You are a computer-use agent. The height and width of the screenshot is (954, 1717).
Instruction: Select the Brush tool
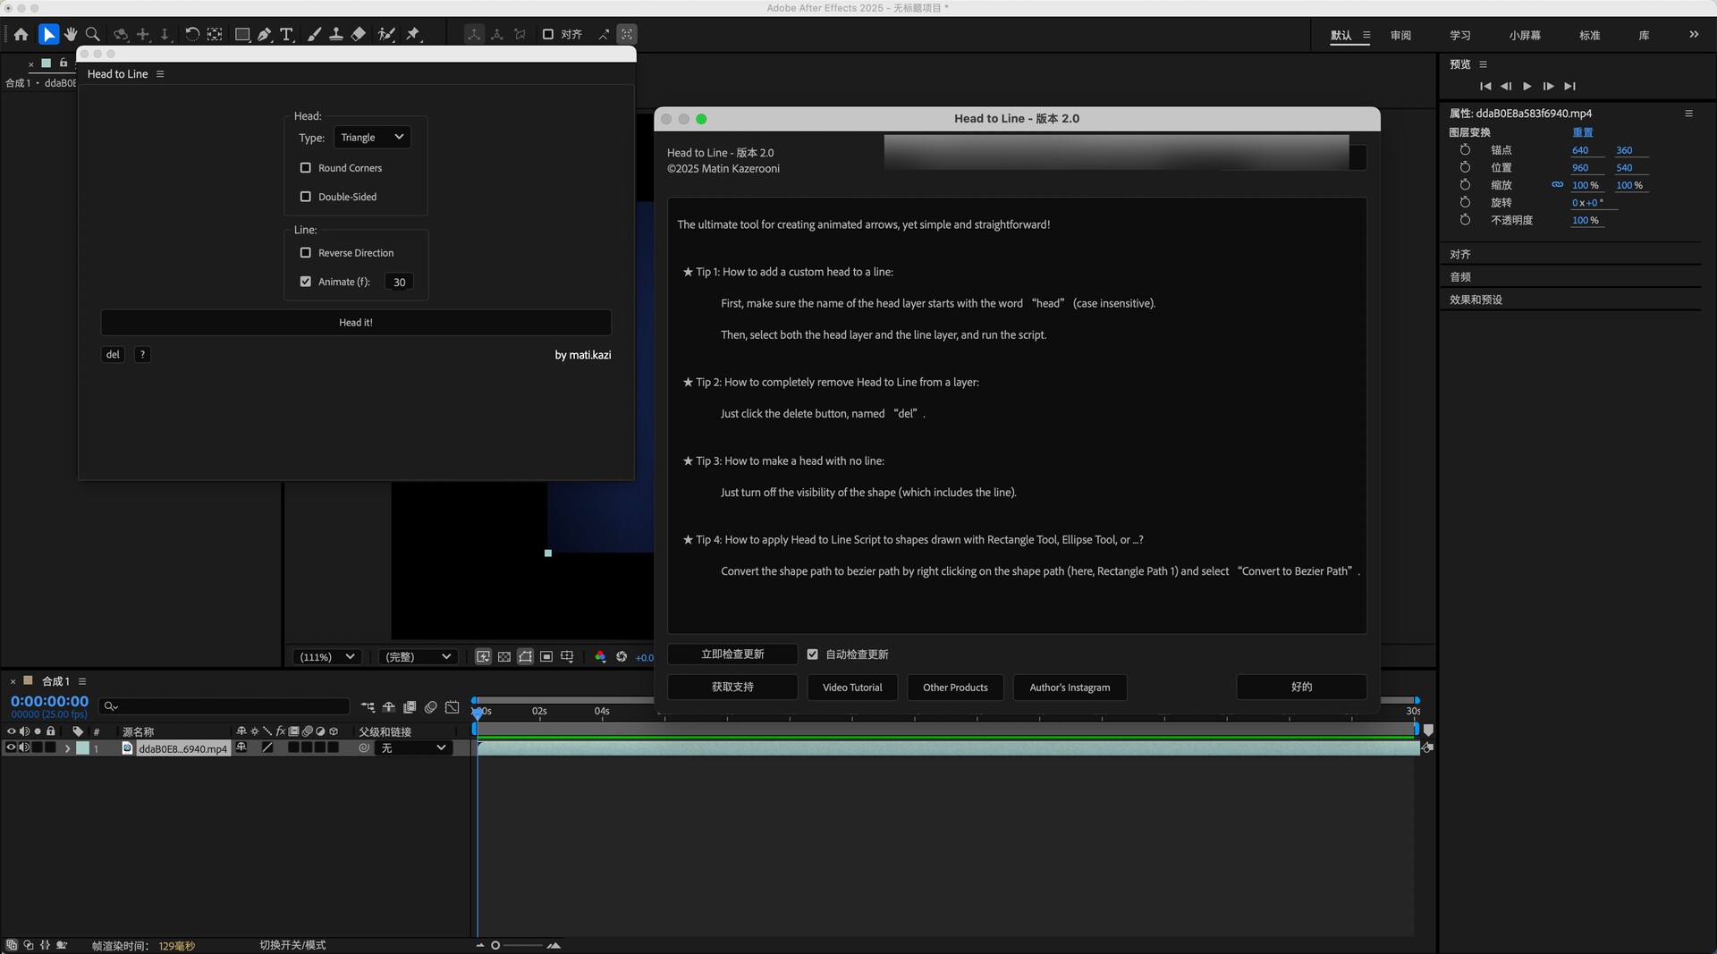coord(314,35)
